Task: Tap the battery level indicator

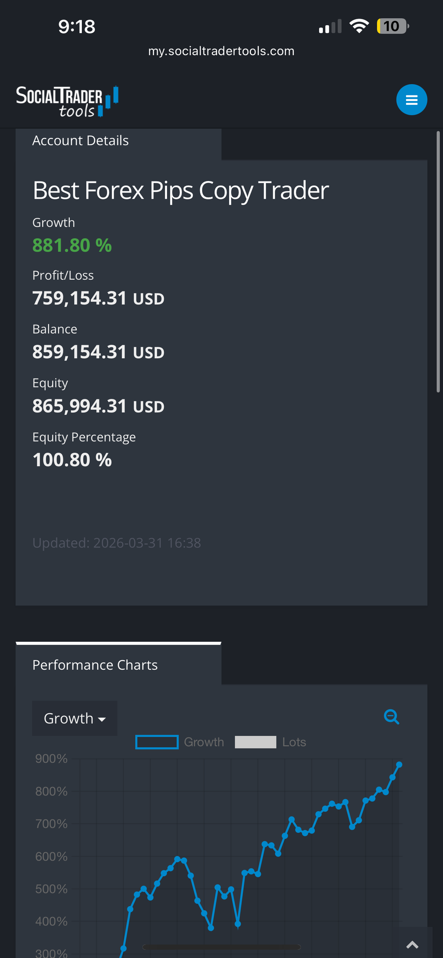Action: point(392,26)
